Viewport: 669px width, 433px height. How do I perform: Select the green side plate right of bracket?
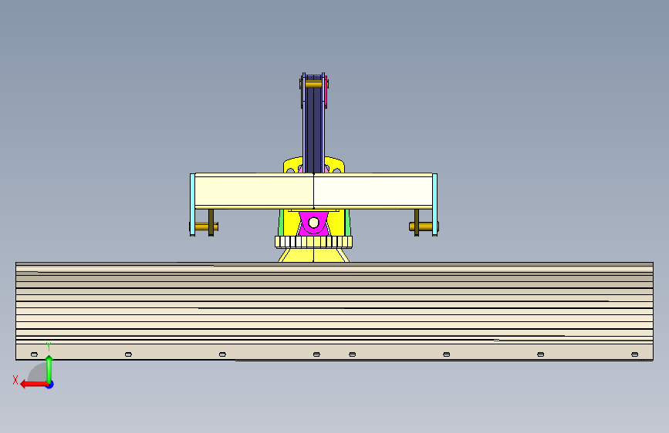[x=348, y=223]
